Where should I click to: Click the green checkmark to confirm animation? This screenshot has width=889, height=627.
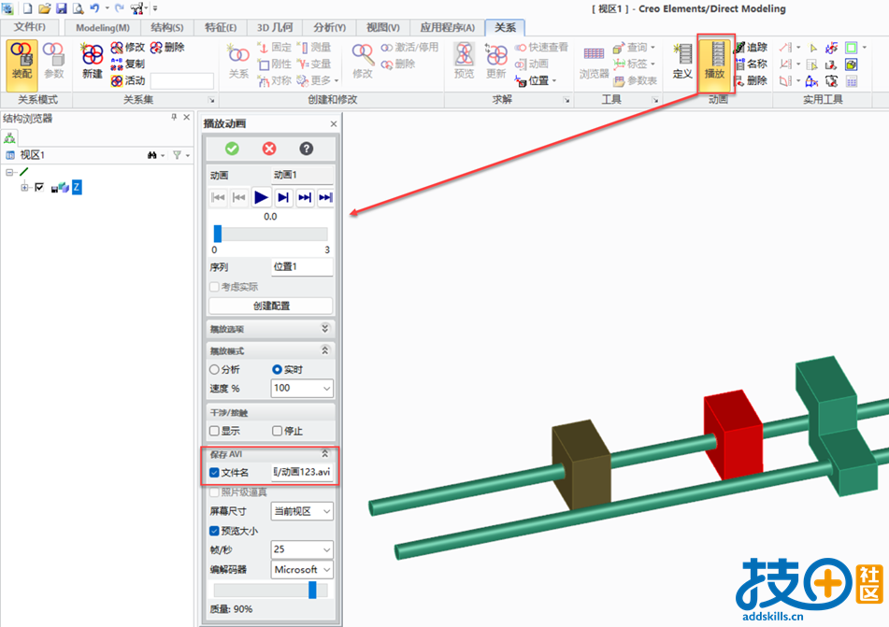pyautogui.click(x=232, y=149)
